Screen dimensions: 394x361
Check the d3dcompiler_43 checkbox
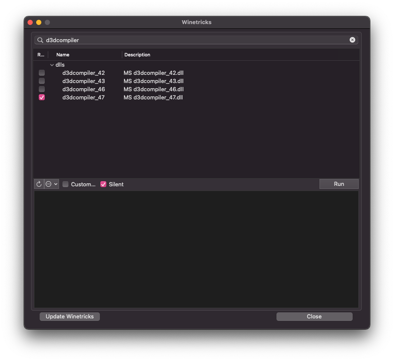42,81
